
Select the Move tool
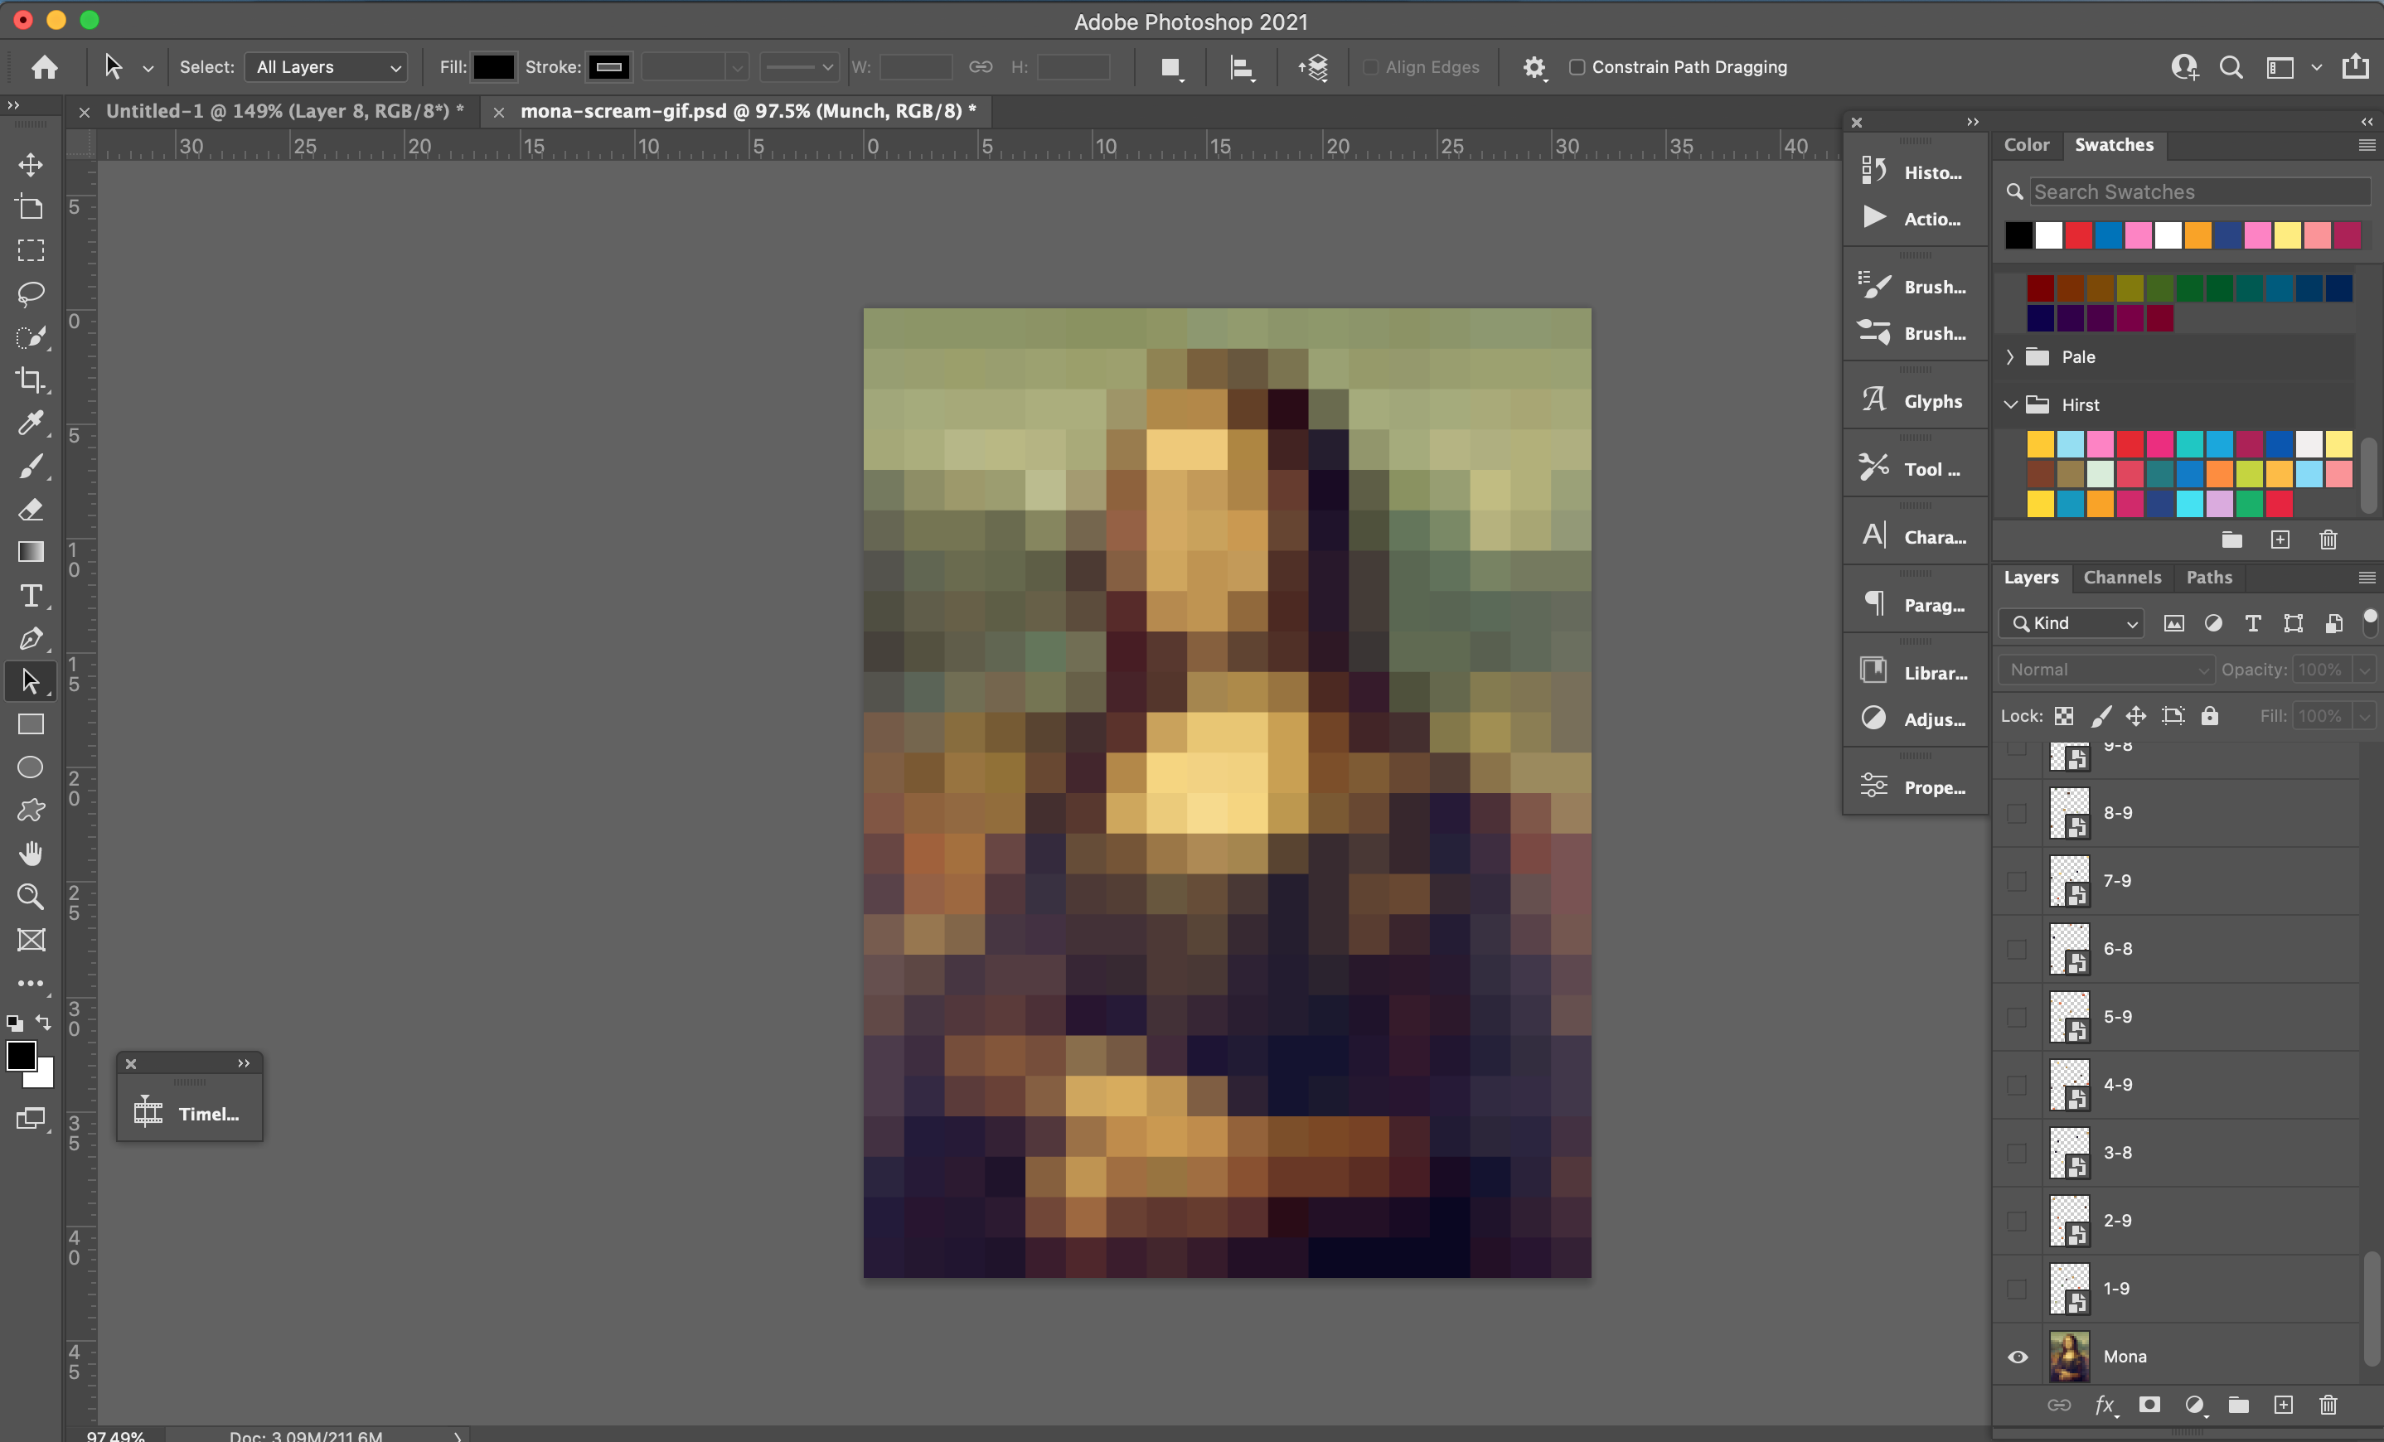pyautogui.click(x=31, y=164)
